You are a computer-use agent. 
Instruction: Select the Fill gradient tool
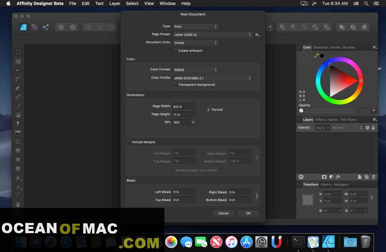click(x=18, y=115)
